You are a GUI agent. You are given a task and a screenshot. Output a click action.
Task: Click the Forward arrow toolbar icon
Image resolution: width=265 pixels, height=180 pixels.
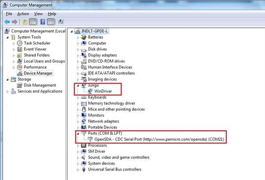(x=15, y=22)
